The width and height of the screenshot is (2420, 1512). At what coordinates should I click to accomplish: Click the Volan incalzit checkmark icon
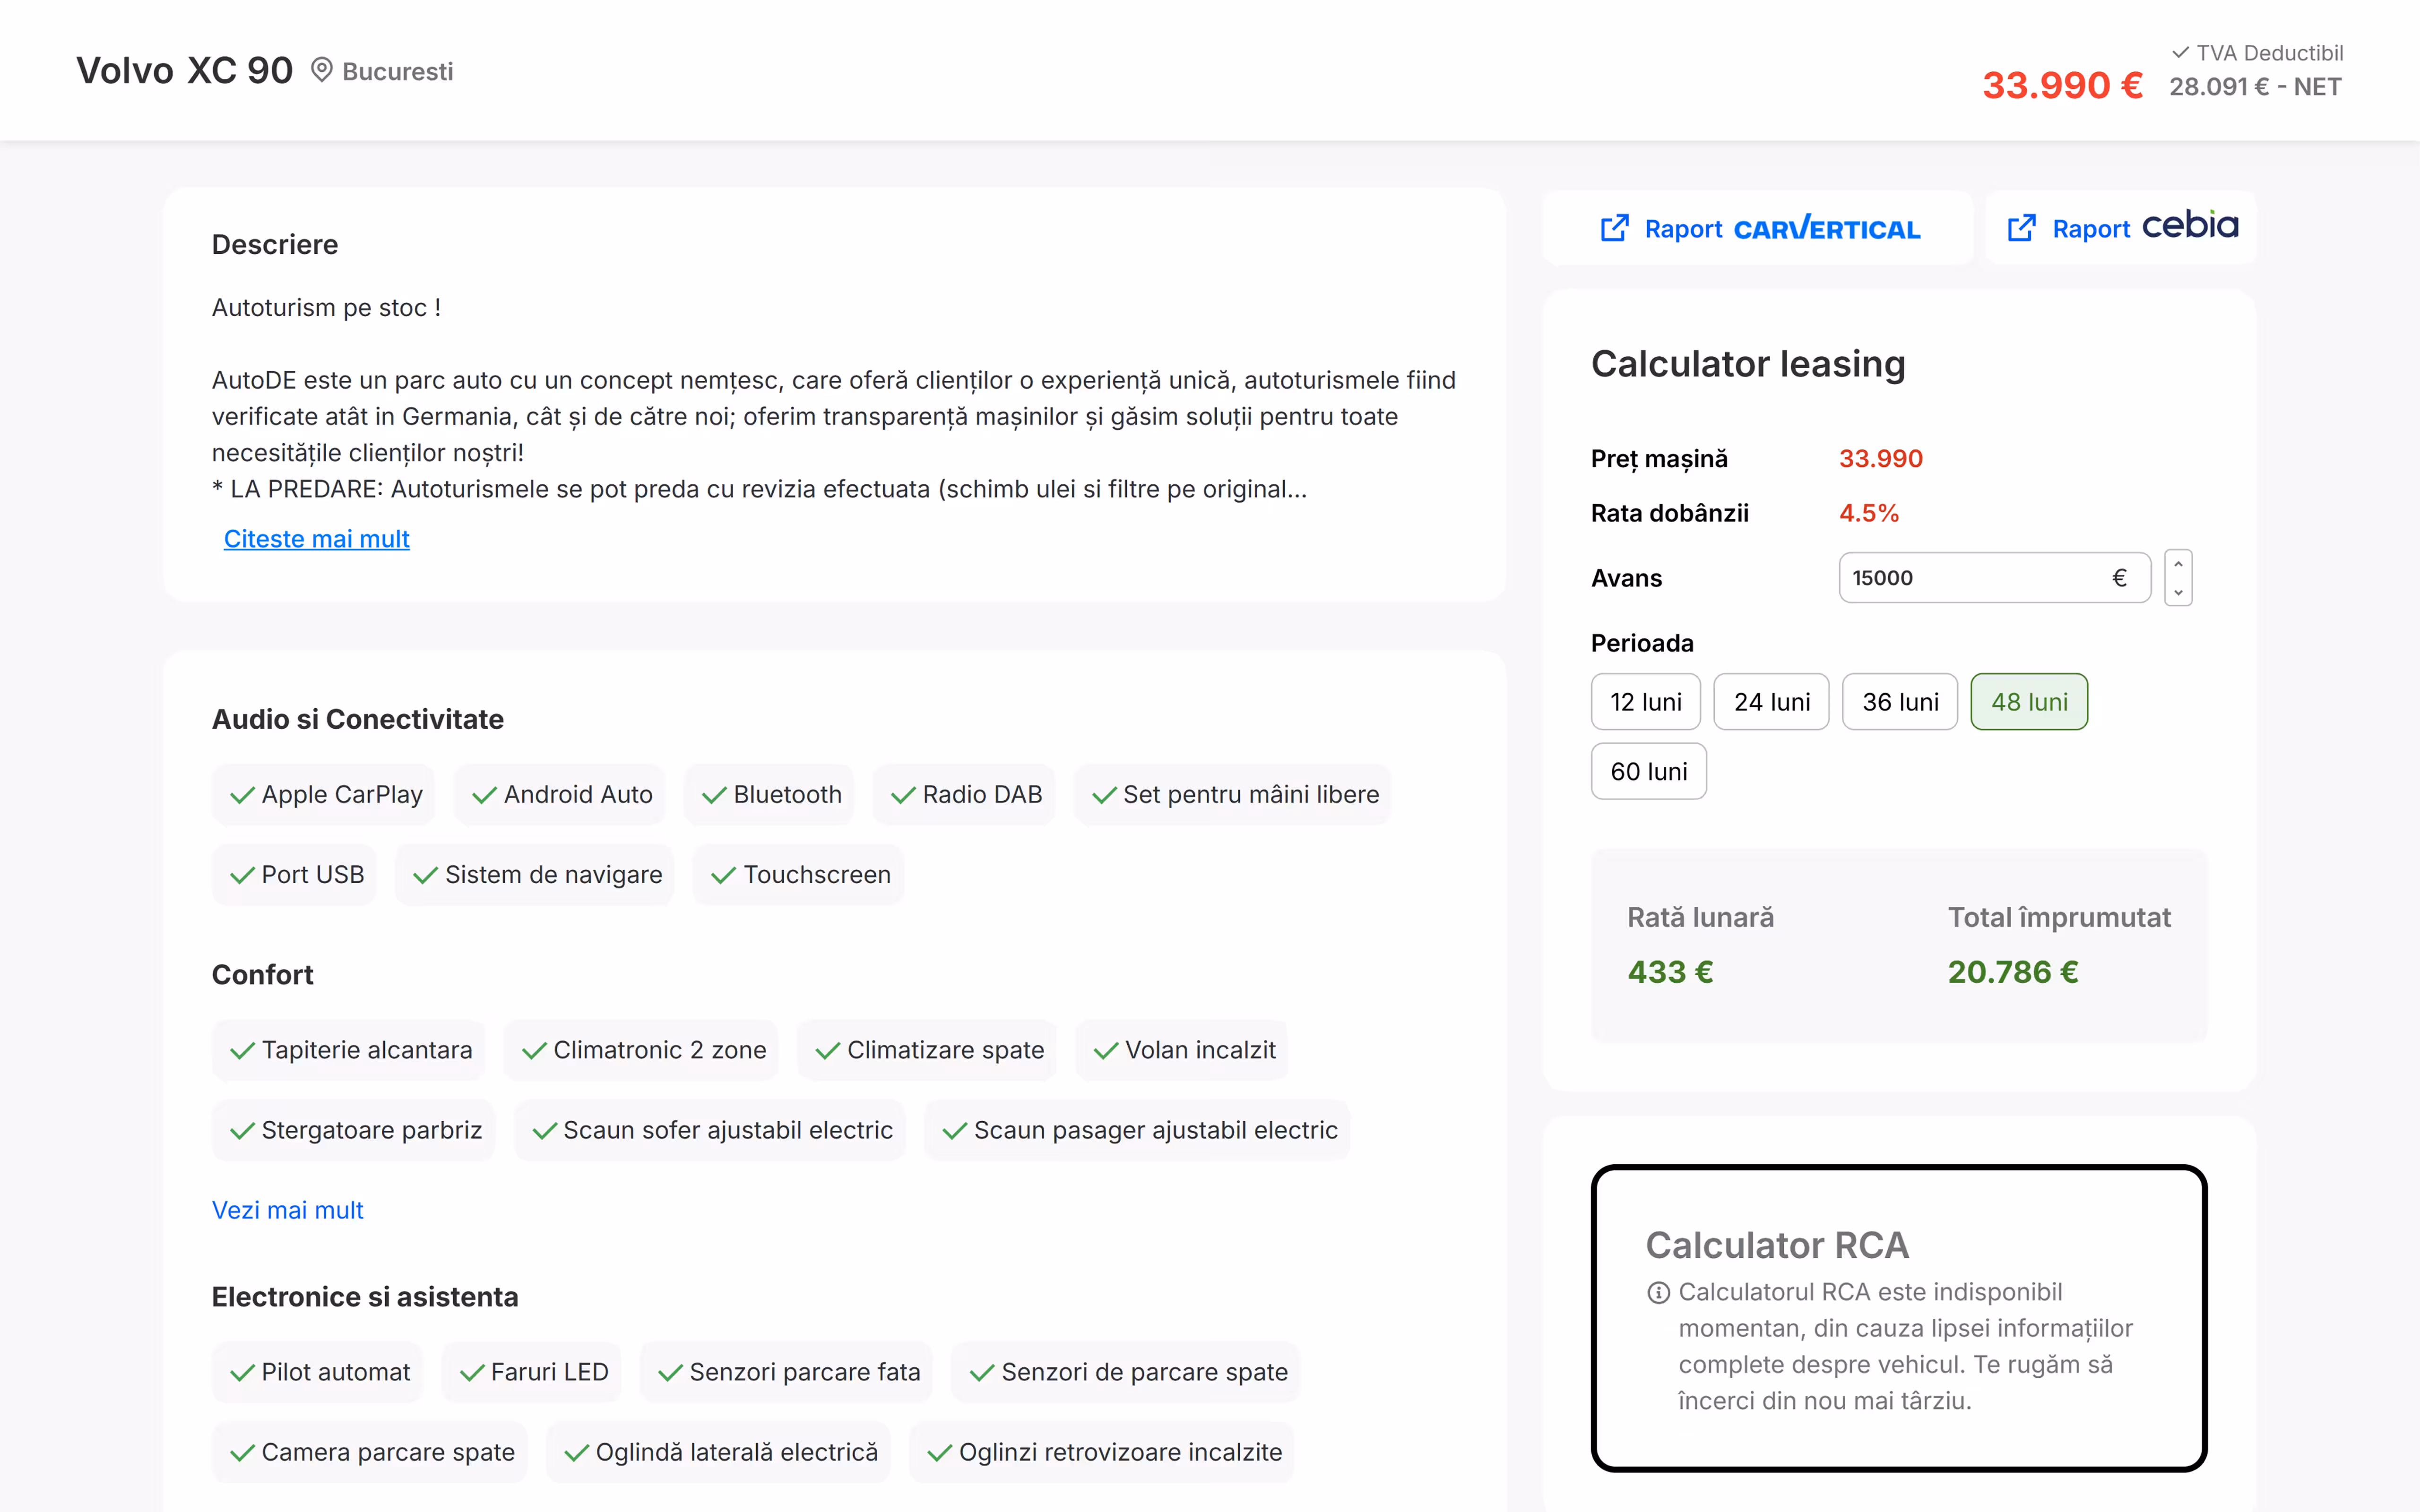pyautogui.click(x=1106, y=1051)
